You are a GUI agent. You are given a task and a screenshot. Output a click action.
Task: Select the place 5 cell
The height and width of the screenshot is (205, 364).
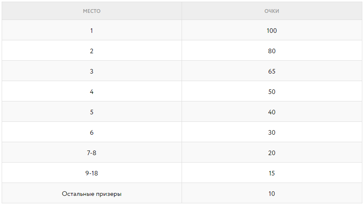coord(92,112)
